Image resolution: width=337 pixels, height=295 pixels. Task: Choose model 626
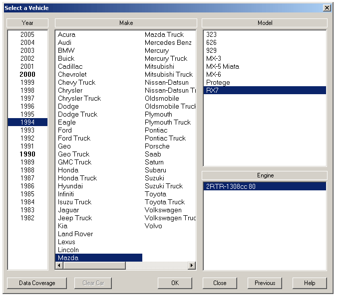click(x=265, y=42)
